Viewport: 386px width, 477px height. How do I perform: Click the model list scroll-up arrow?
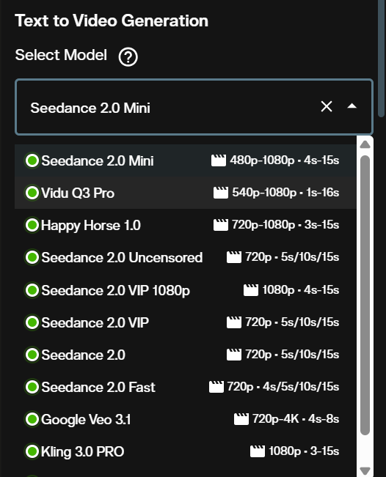tap(365, 144)
